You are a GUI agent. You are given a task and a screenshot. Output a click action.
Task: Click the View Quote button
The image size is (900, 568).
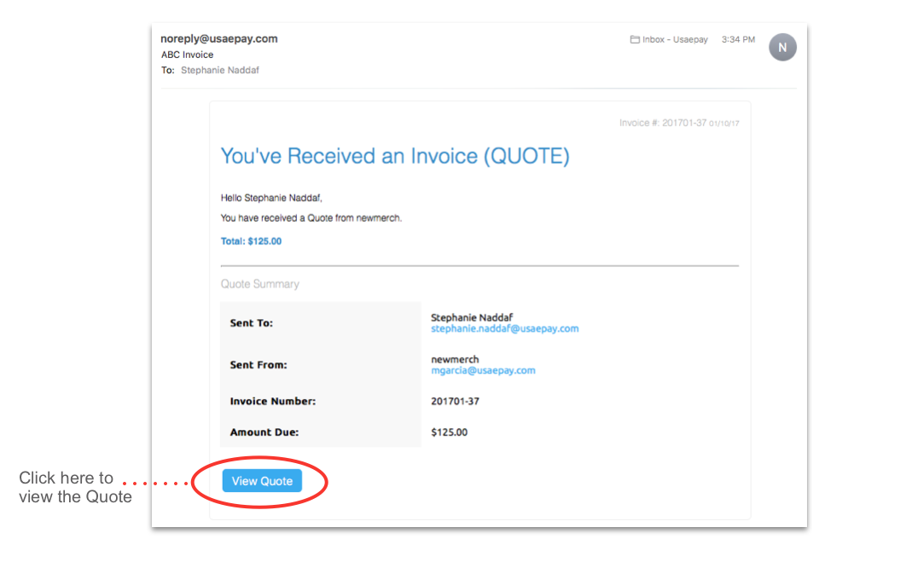262,481
